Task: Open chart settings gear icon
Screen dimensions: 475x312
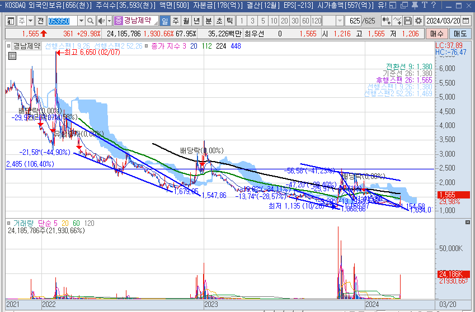Action: [418, 21]
